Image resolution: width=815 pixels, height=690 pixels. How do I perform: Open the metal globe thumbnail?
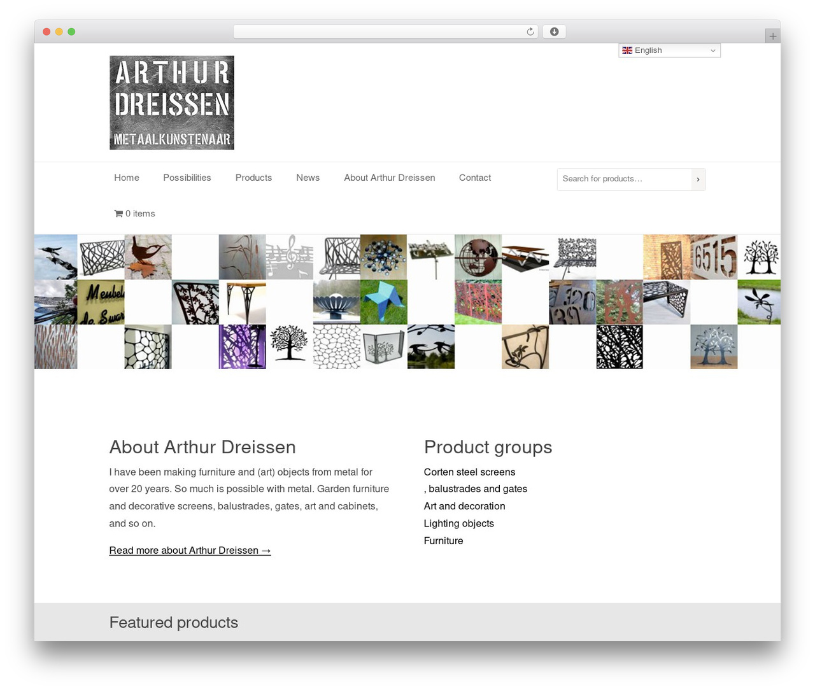(478, 257)
